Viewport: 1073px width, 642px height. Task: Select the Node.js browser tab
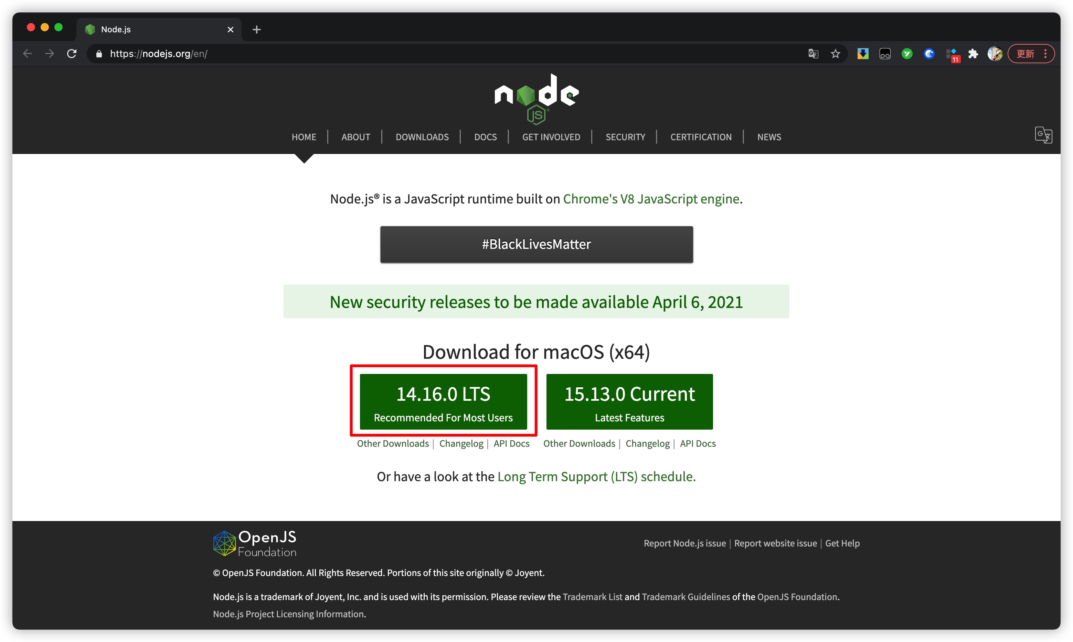click(159, 30)
